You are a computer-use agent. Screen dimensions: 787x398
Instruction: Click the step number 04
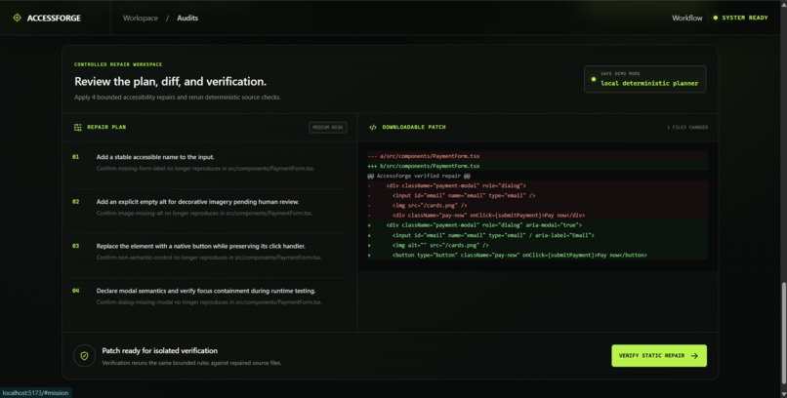click(76, 291)
